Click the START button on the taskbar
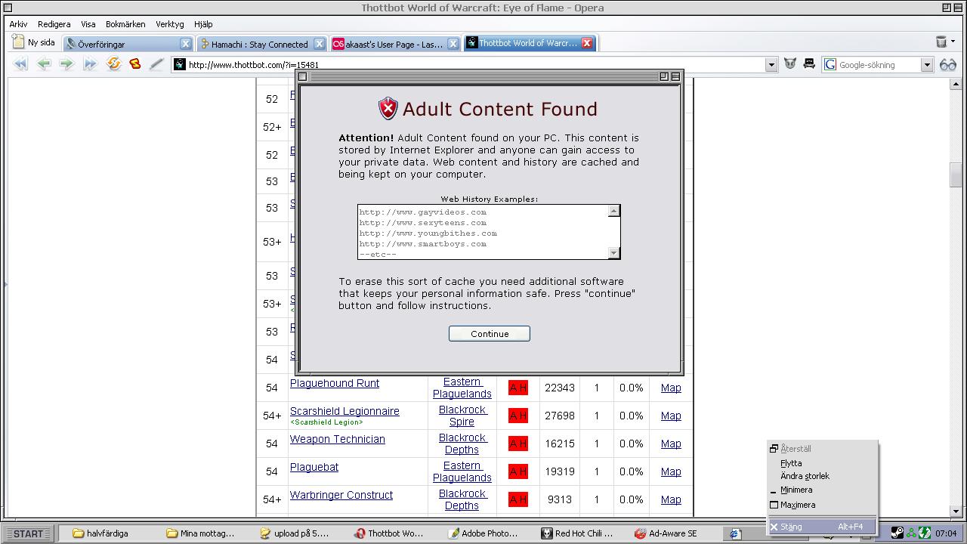The image size is (967, 544). click(27, 533)
